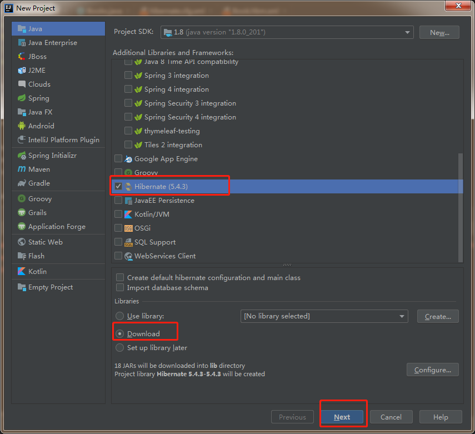The height and width of the screenshot is (434, 475).
Task: Click the Empty Project icon
Action: pos(22,287)
